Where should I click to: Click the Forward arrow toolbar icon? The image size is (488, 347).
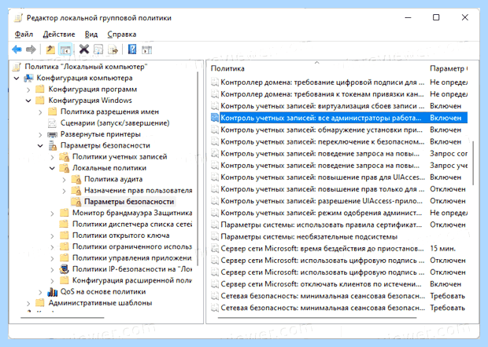[x=31, y=49]
